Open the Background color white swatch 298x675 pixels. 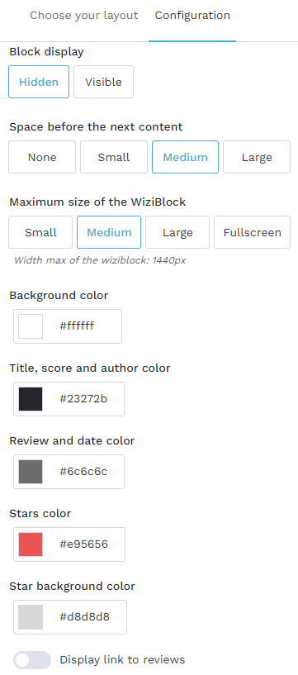pyautogui.click(x=31, y=326)
